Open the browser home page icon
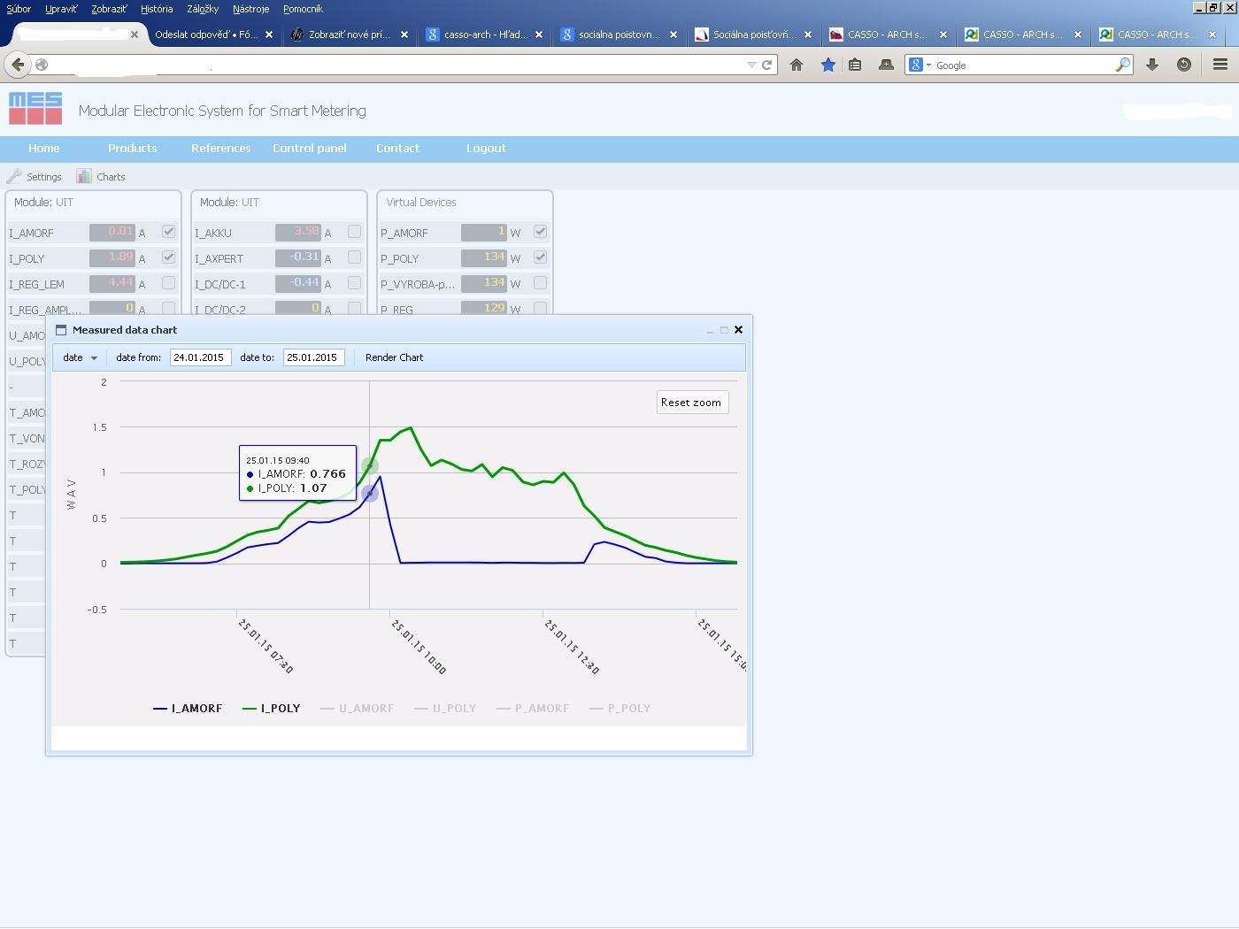This screenshot has height=929, width=1239. click(x=796, y=65)
